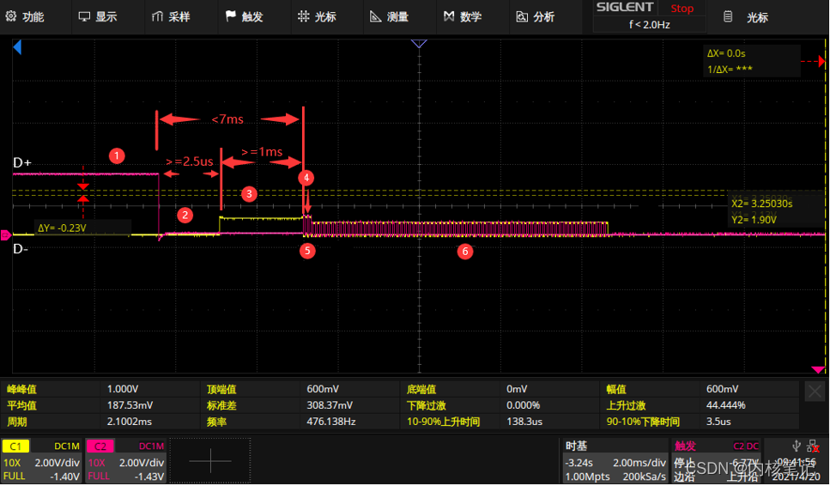
Task: Close the measurement statistics panel
Action: pyautogui.click(x=815, y=392)
